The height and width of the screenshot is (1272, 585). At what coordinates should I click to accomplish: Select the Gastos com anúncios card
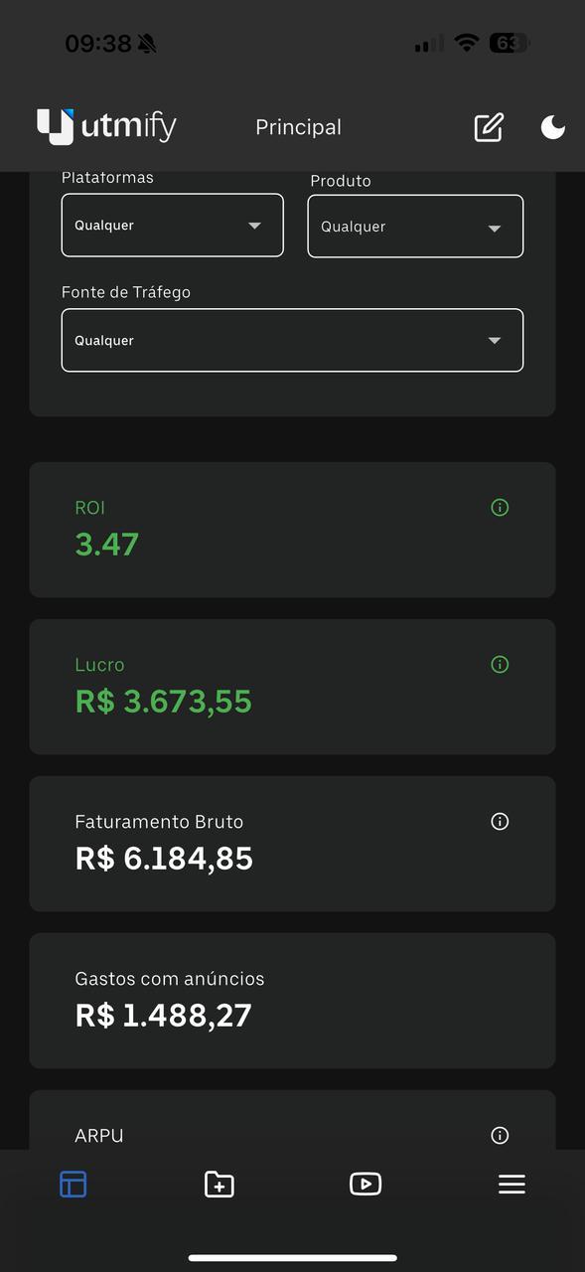pyautogui.click(x=292, y=1000)
